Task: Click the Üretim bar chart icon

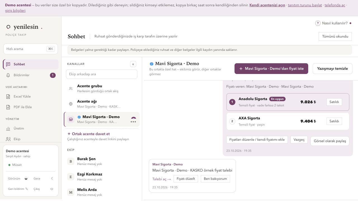Action: (x=8, y=128)
